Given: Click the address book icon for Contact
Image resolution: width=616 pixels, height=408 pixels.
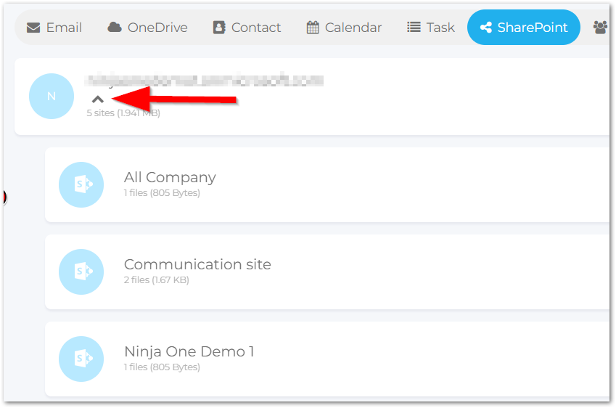Looking at the screenshot, I should pyautogui.click(x=219, y=28).
